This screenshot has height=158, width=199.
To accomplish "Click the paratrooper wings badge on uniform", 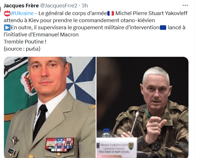I will point(15,141).
